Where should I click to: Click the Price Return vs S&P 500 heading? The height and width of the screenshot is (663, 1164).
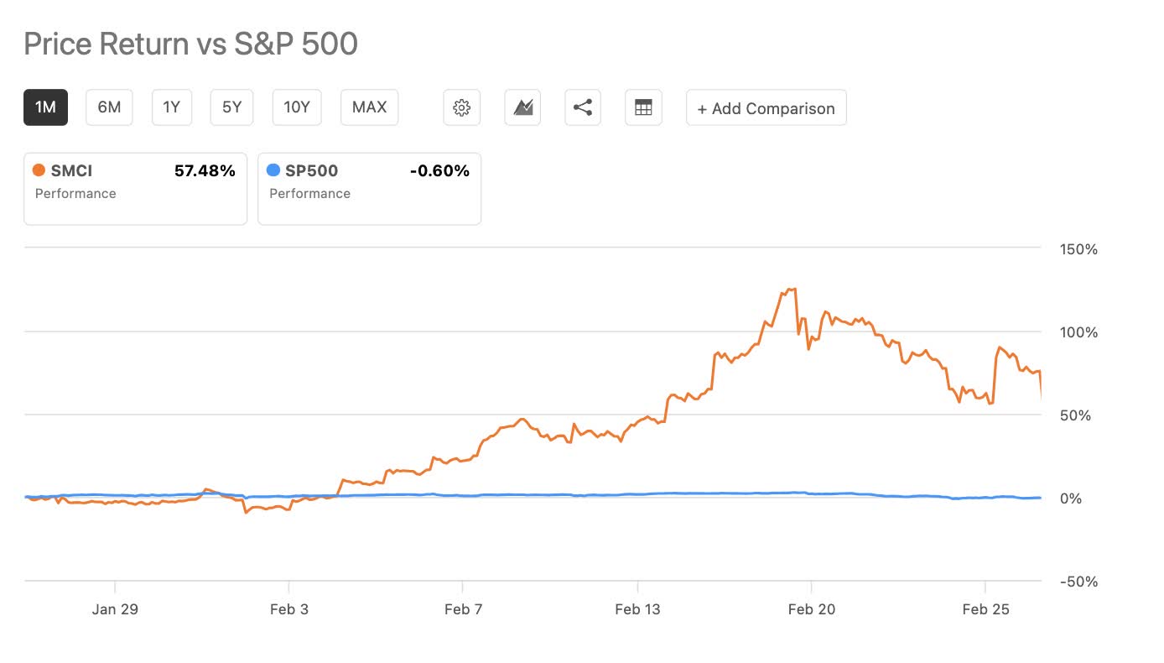click(x=190, y=43)
